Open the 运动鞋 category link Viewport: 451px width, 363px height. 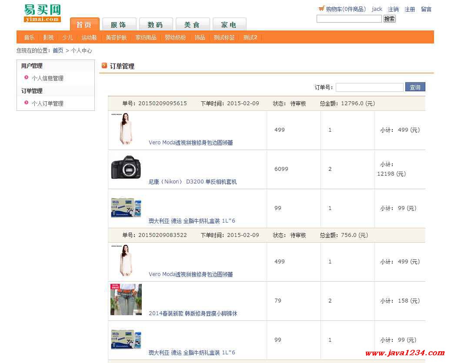(89, 37)
